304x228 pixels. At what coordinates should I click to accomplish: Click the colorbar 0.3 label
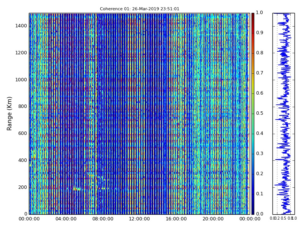[260, 154]
